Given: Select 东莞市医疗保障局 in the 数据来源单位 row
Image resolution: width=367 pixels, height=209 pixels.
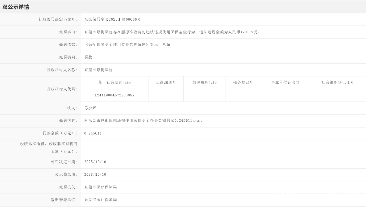Looking at the screenshot, I should 100,200.
